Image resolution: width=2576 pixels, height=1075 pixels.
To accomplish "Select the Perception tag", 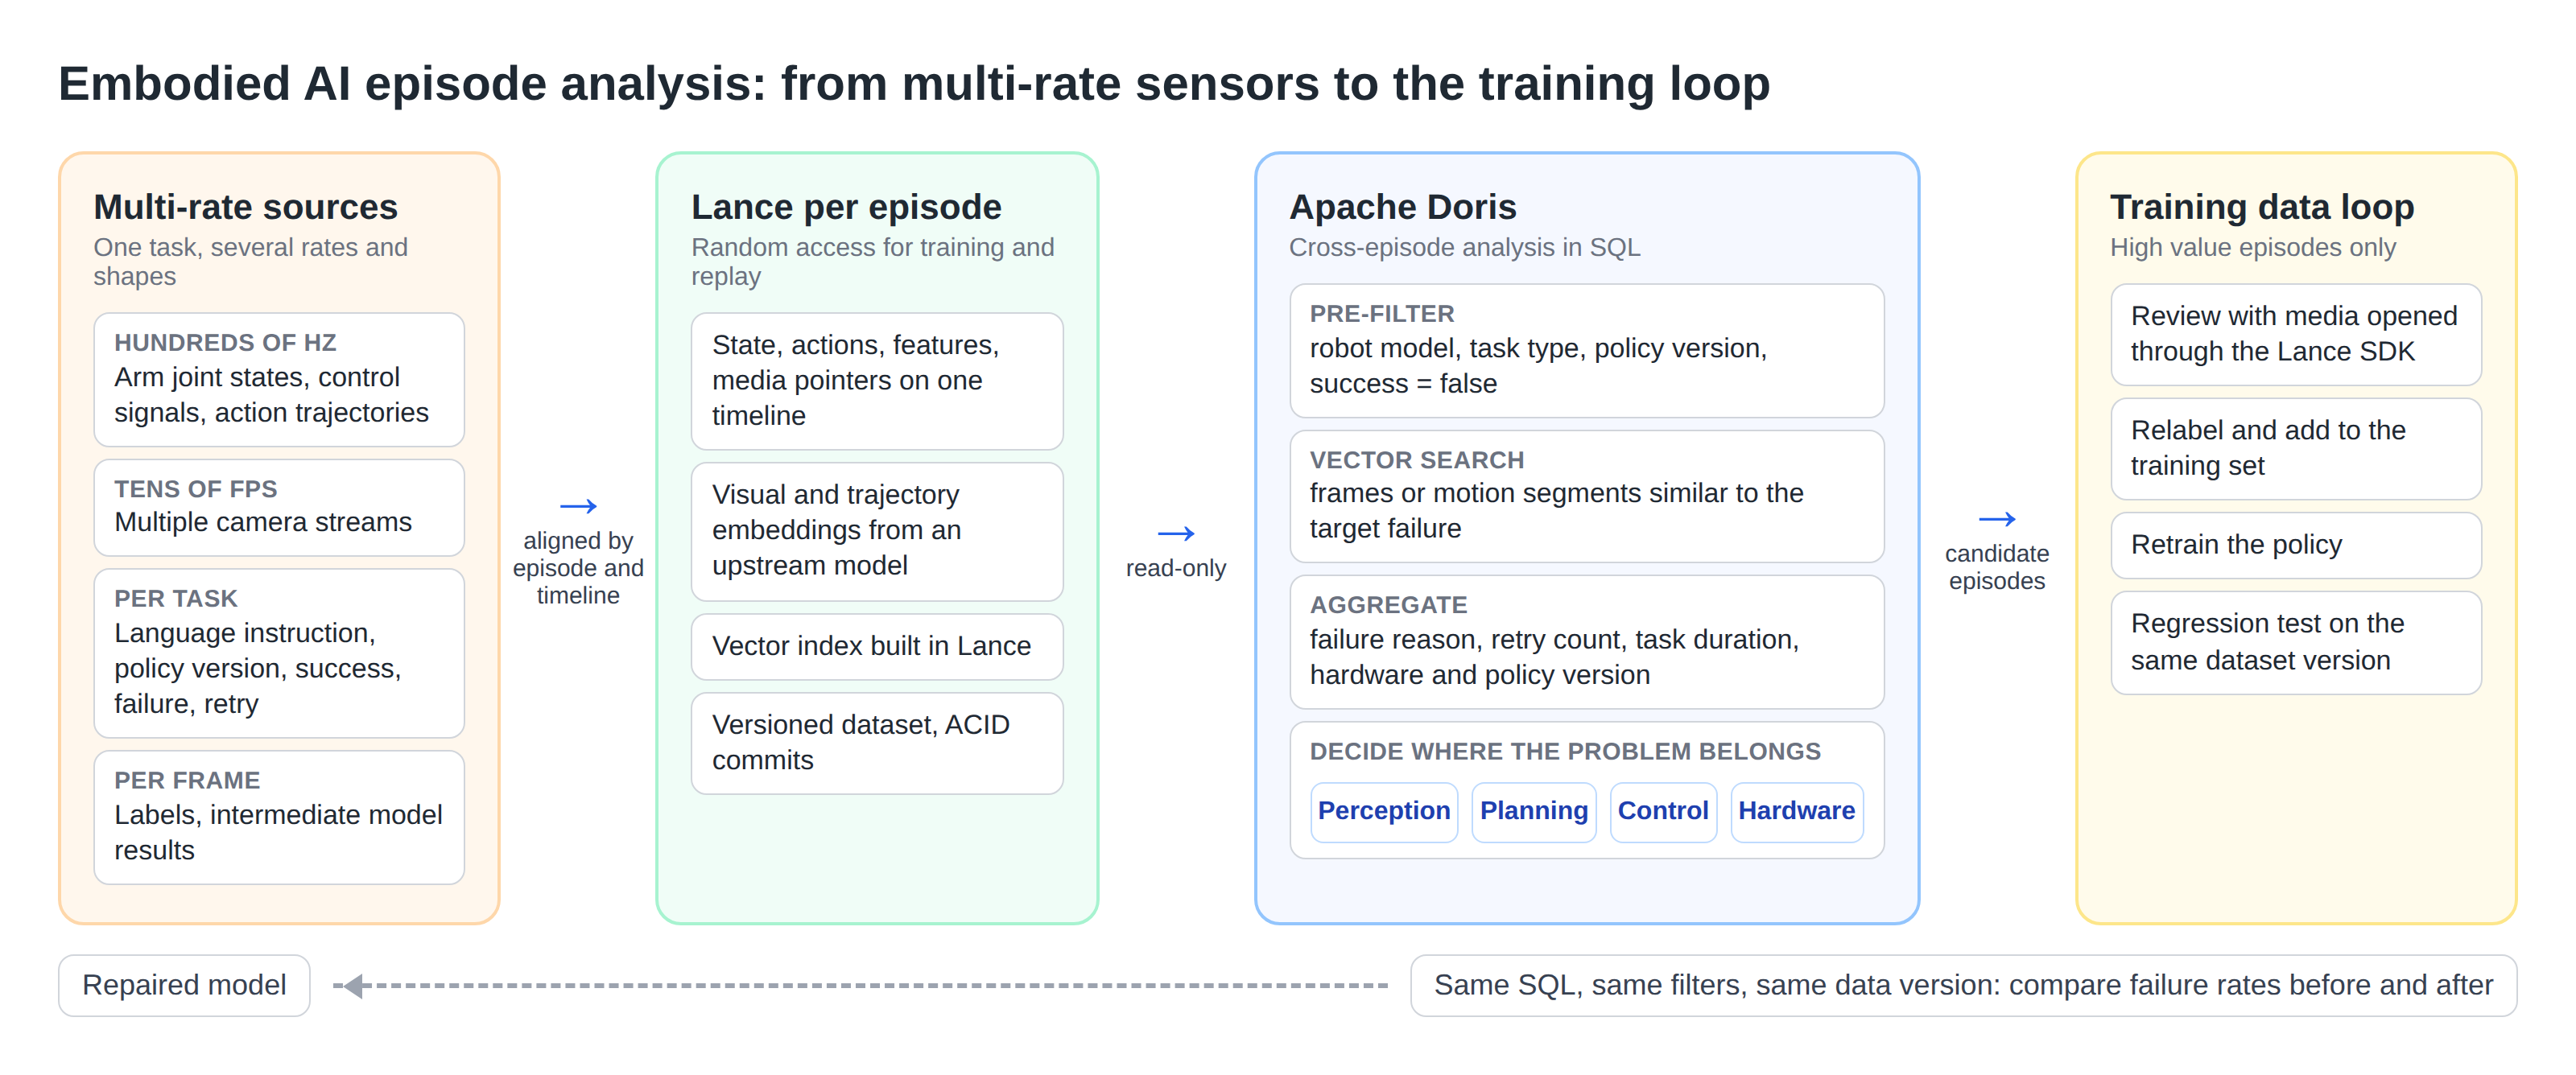I will coord(1384,811).
